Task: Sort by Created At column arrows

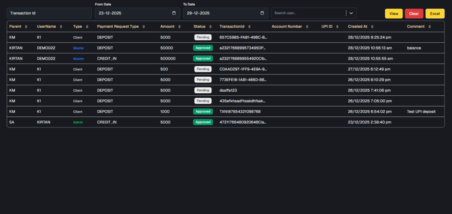Action: click(x=372, y=26)
